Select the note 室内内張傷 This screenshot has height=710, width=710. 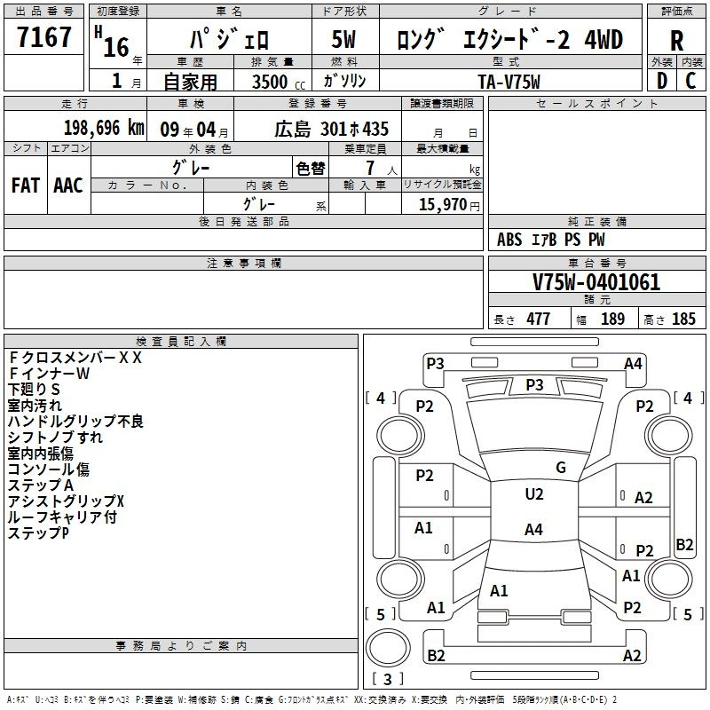41,454
